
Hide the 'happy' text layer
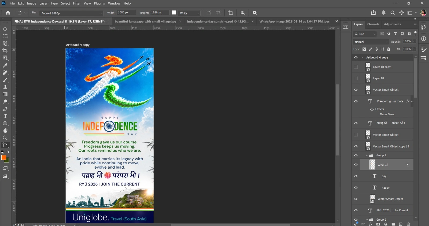point(356,188)
